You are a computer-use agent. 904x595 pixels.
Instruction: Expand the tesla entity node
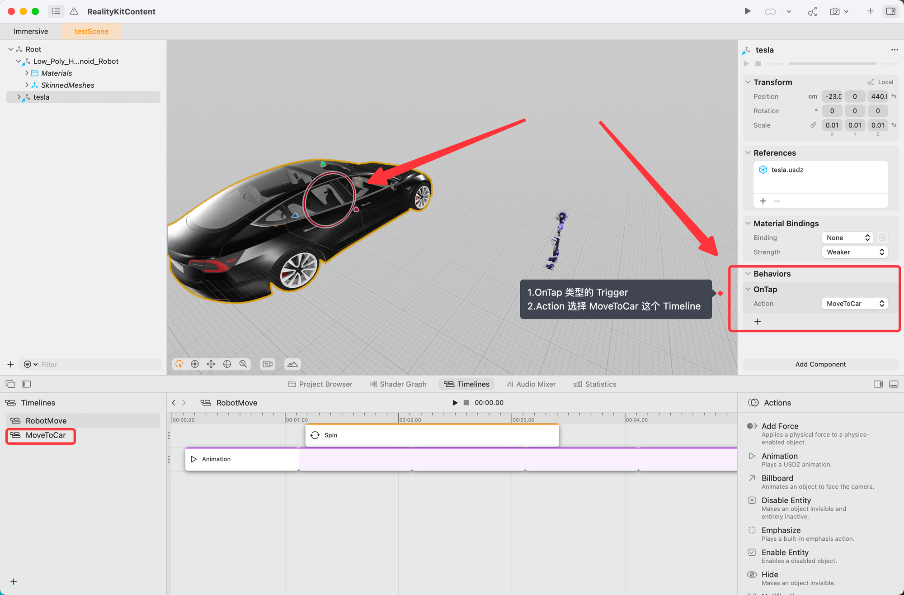19,97
